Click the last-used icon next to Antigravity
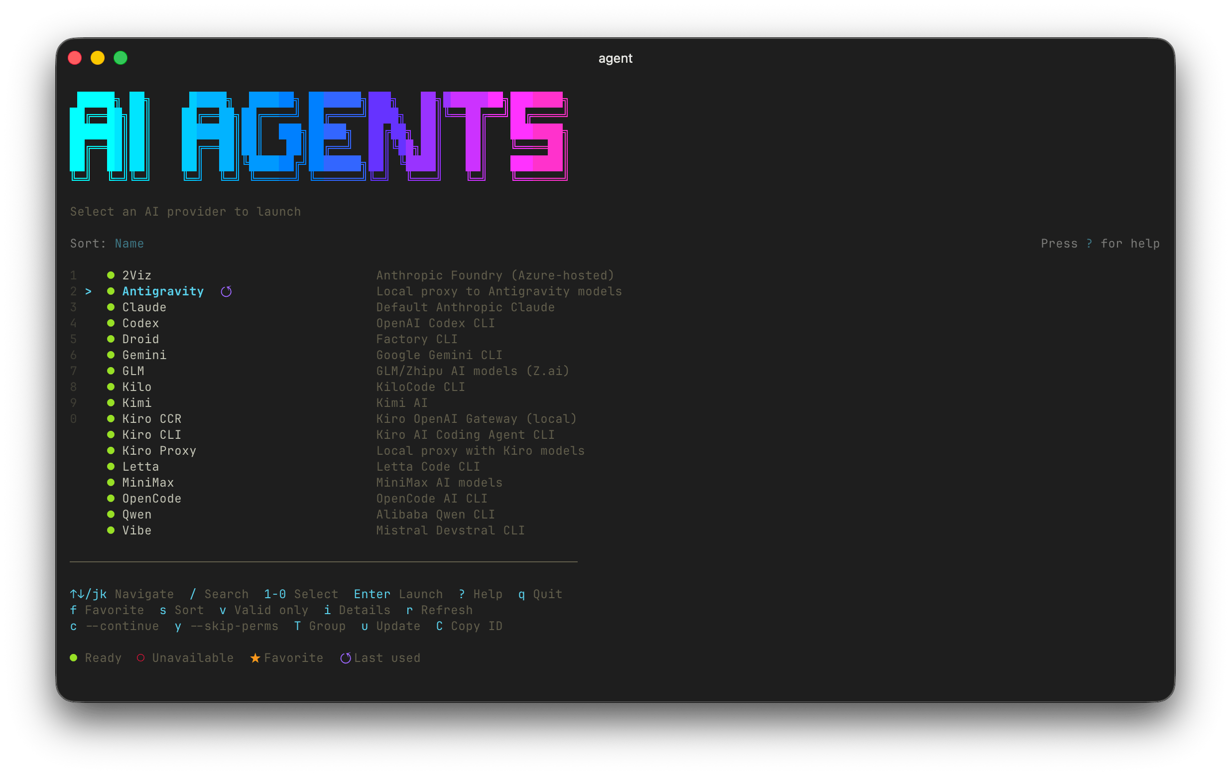 [x=226, y=291]
